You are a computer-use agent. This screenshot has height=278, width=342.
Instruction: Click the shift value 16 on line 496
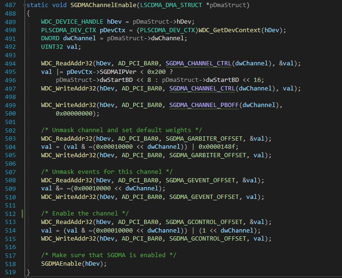point(257,80)
